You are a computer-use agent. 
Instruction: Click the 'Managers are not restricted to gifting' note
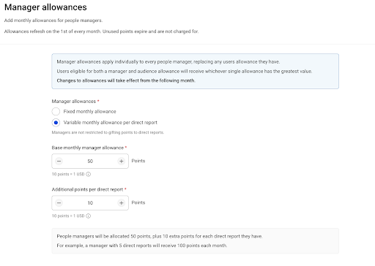pyautogui.click(x=108, y=132)
